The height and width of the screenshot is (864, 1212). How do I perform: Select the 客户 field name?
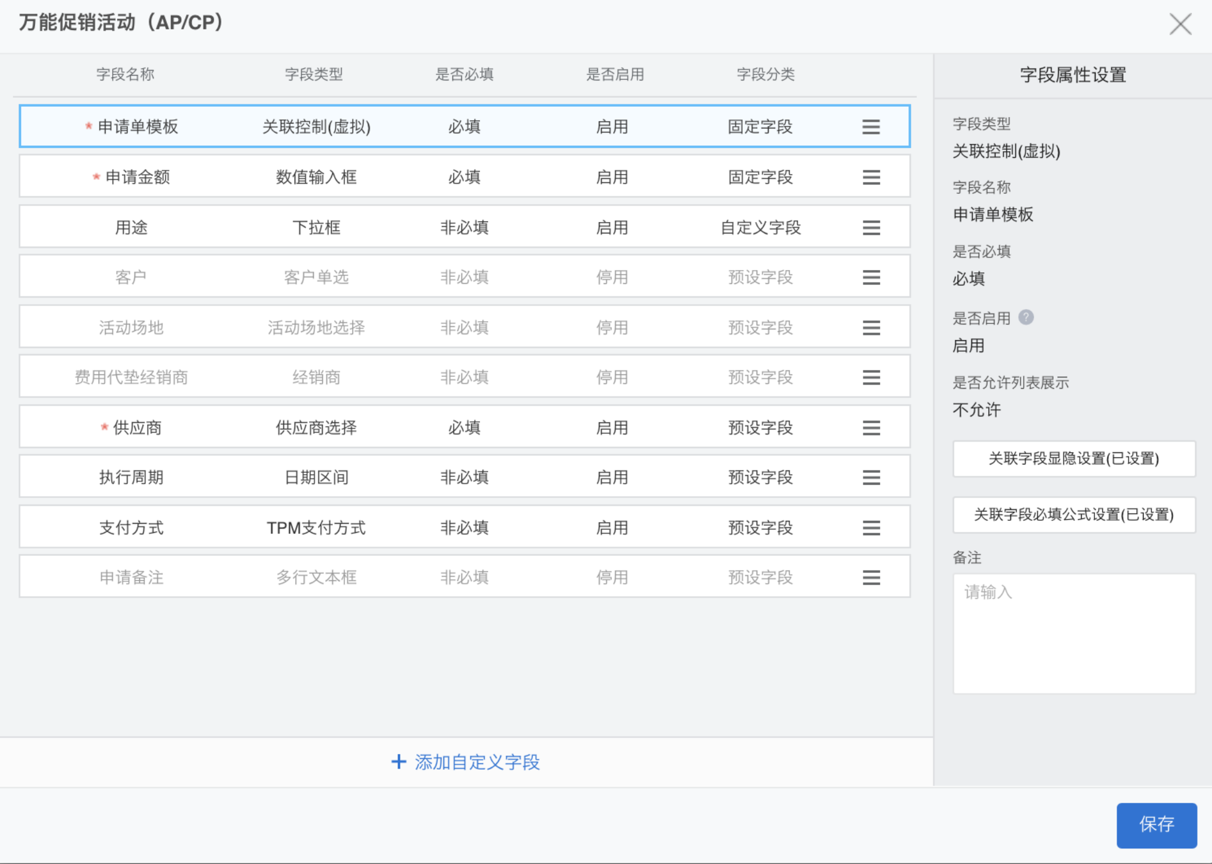tap(131, 277)
